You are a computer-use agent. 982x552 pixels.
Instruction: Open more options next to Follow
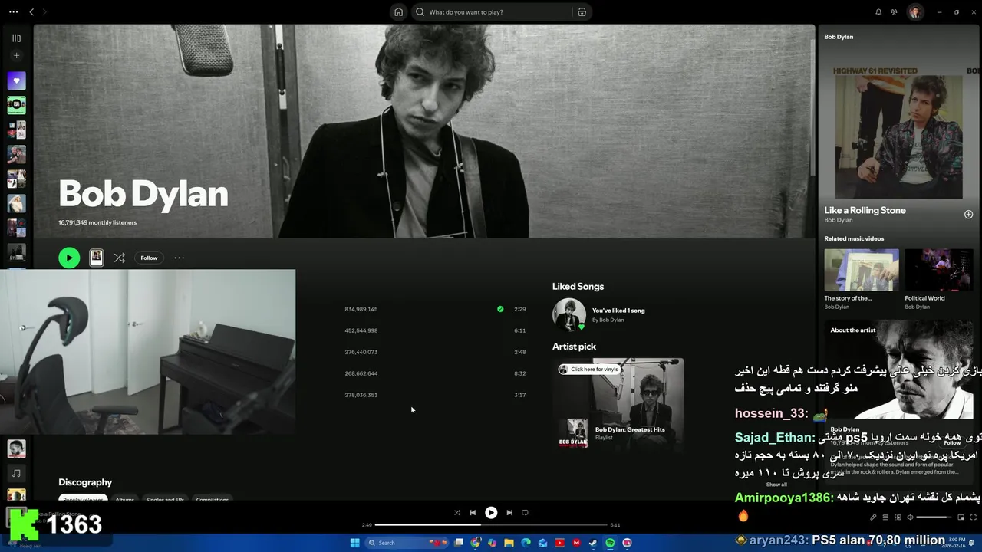(179, 258)
